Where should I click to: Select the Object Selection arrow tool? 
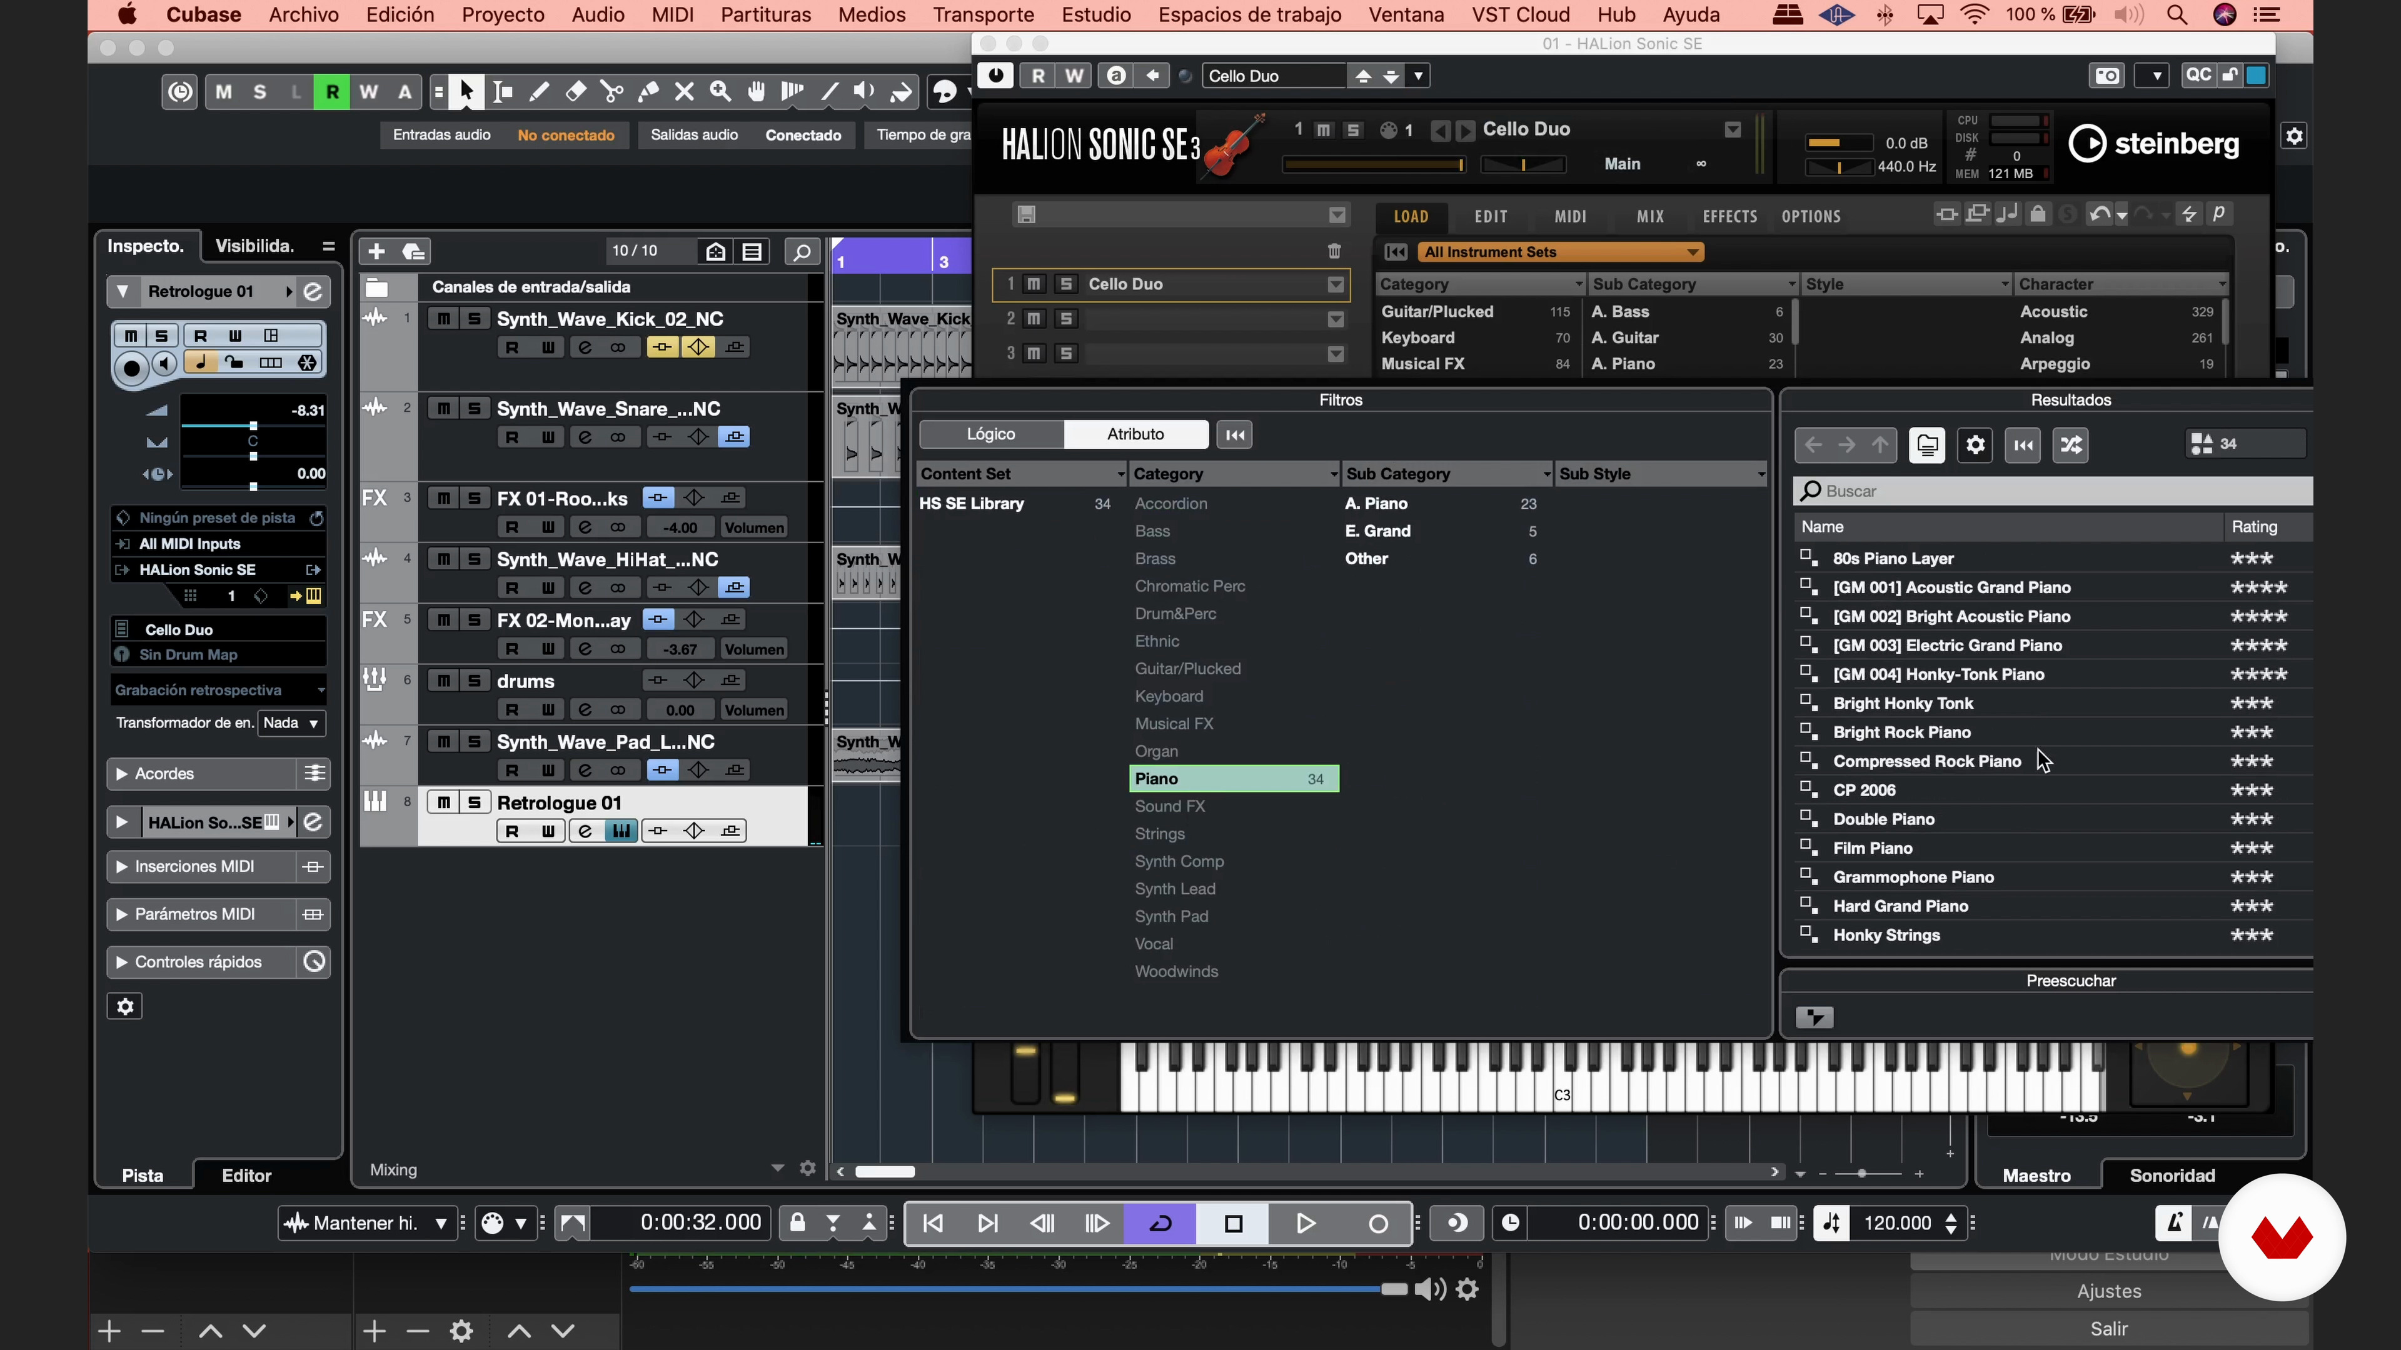(466, 91)
